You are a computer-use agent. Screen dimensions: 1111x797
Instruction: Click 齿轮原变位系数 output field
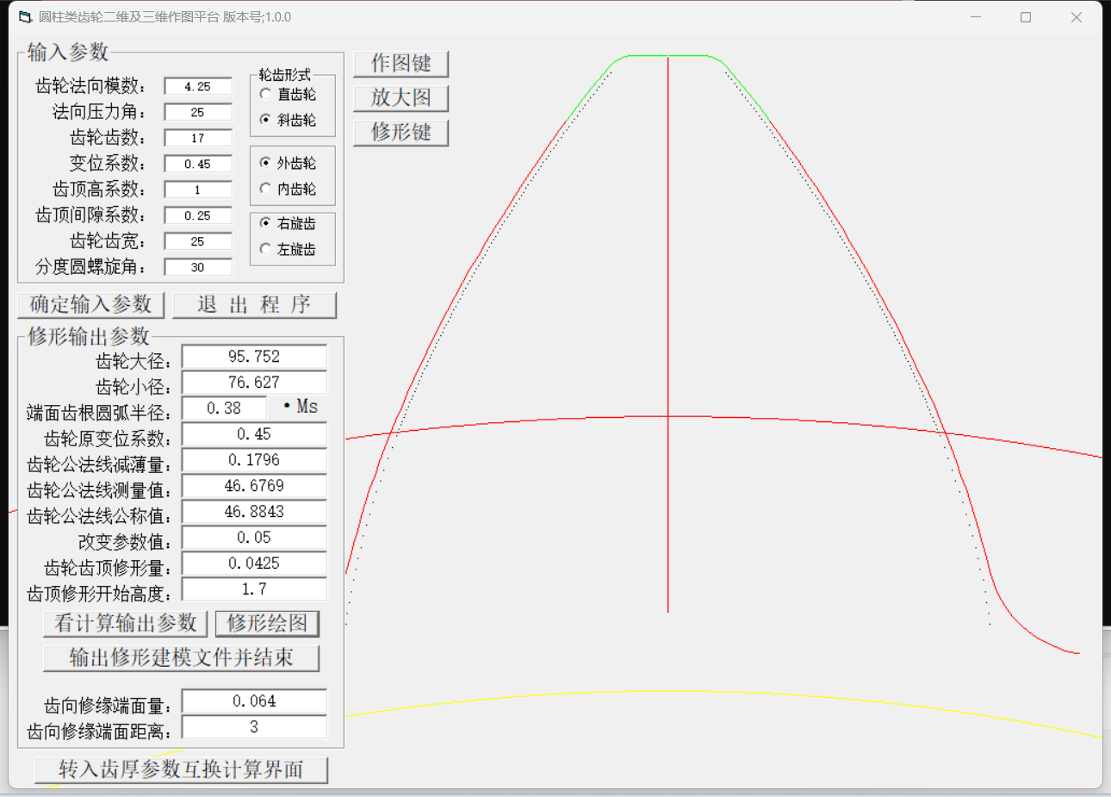coord(254,434)
